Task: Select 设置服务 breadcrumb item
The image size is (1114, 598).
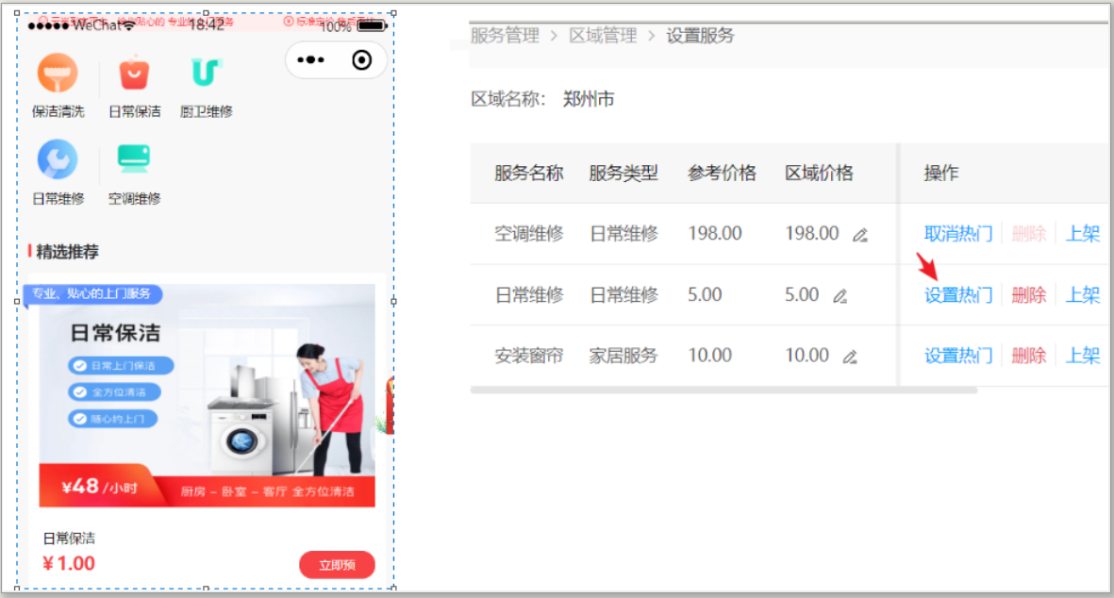Action: (x=700, y=36)
